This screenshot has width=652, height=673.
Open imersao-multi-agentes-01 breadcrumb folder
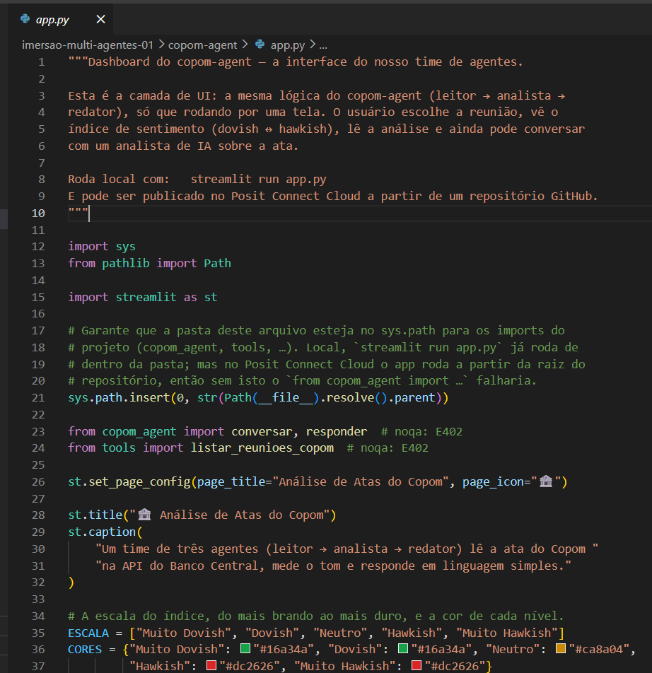click(x=88, y=45)
